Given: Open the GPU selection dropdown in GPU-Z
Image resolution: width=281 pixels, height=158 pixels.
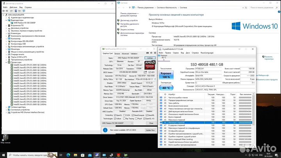Looking at the screenshot, I should tap(117, 123).
